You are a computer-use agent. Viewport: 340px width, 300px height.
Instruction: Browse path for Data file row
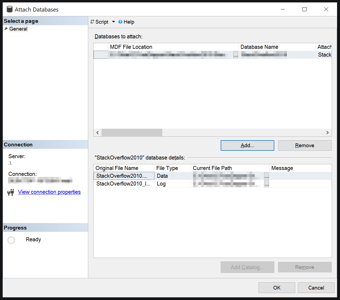(266, 176)
